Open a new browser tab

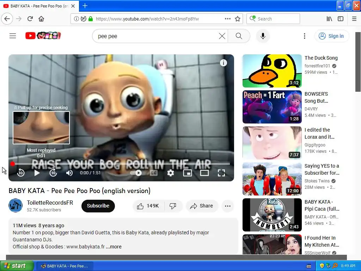point(85,6)
